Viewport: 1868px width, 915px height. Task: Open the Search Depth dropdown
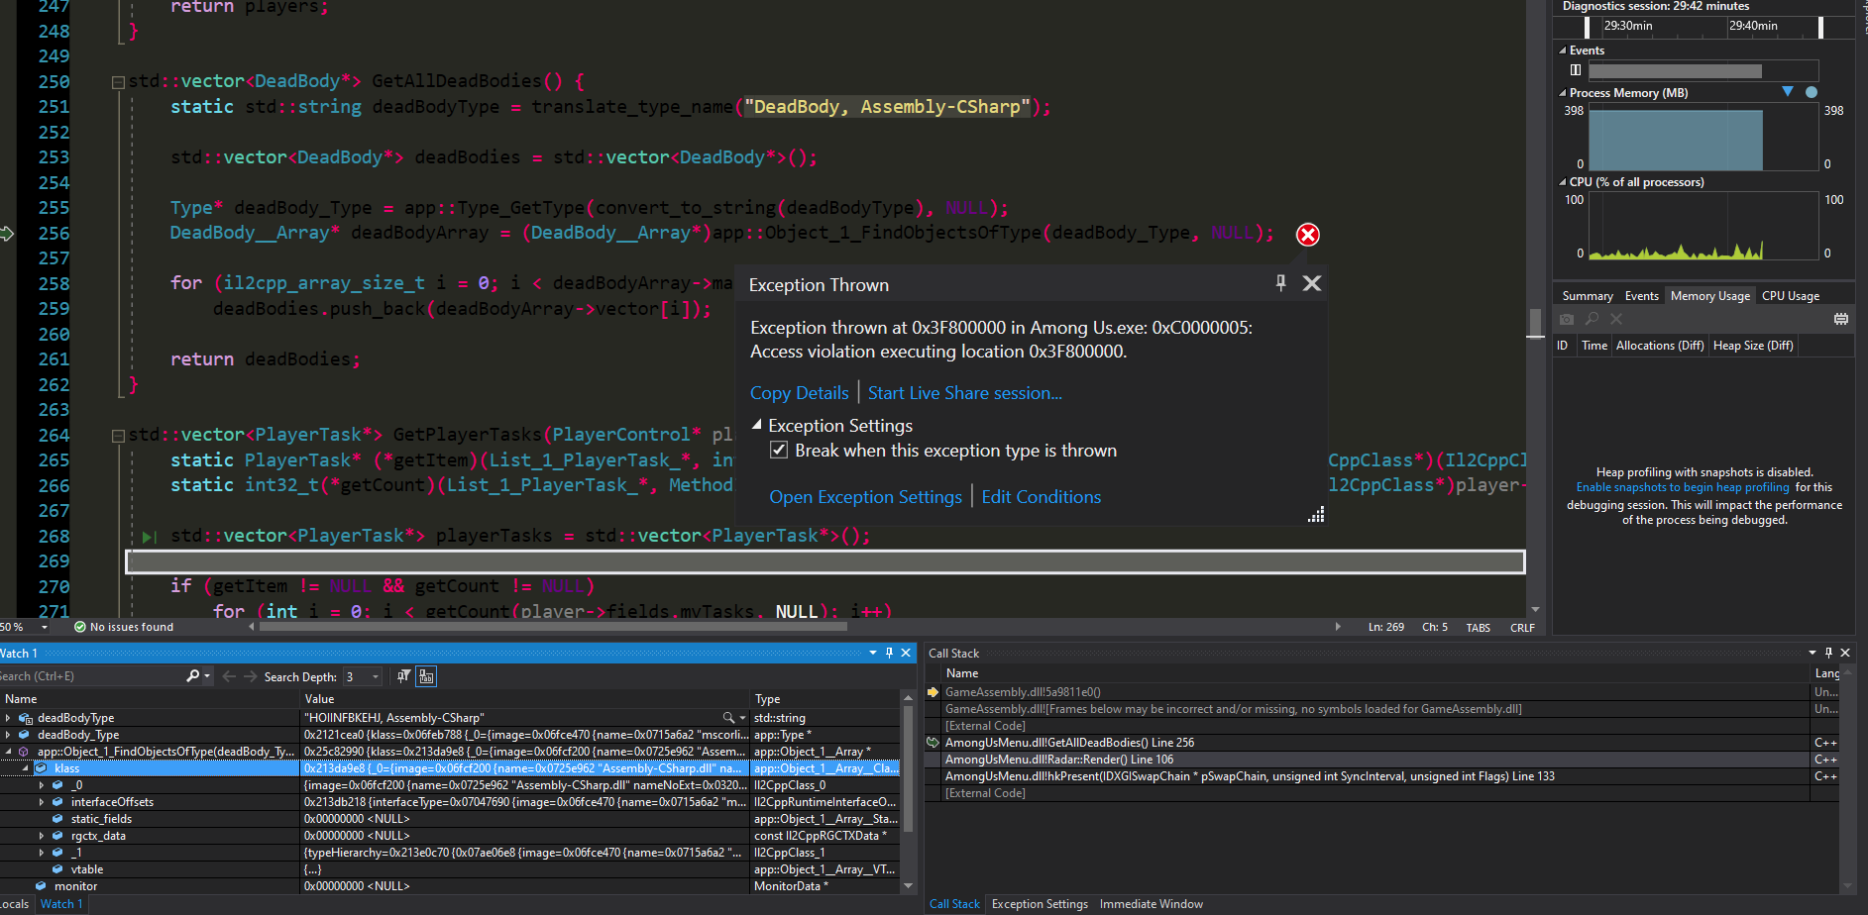pyautogui.click(x=375, y=675)
